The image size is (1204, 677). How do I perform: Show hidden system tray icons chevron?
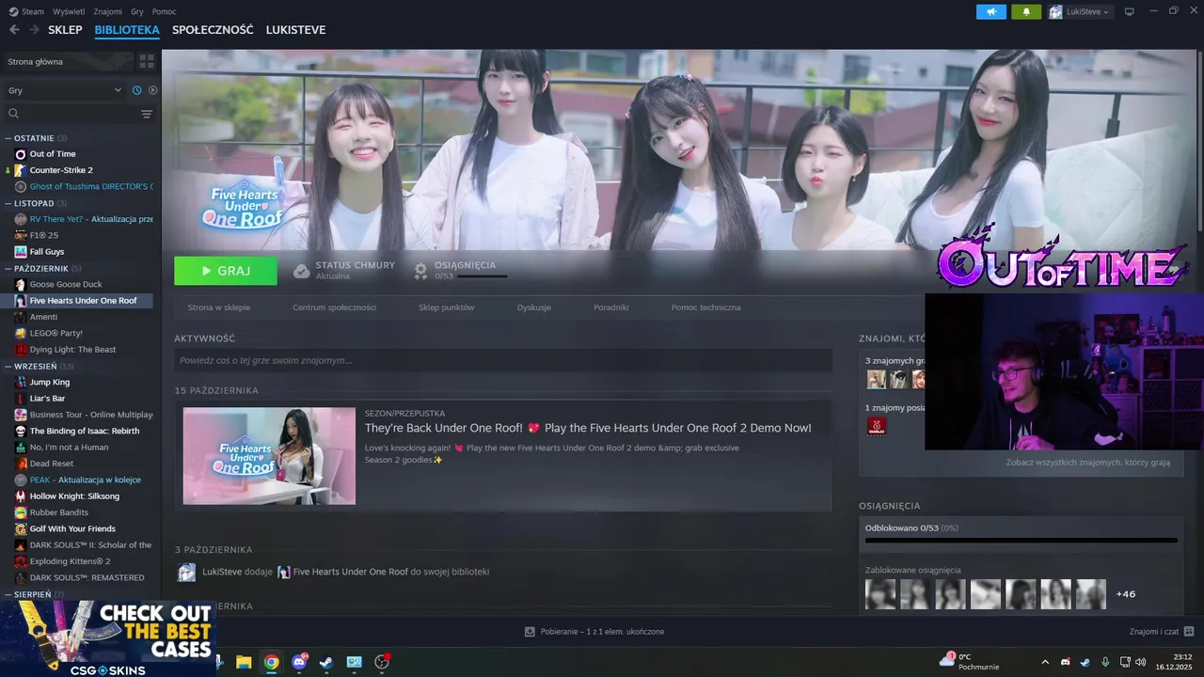pos(1045,662)
